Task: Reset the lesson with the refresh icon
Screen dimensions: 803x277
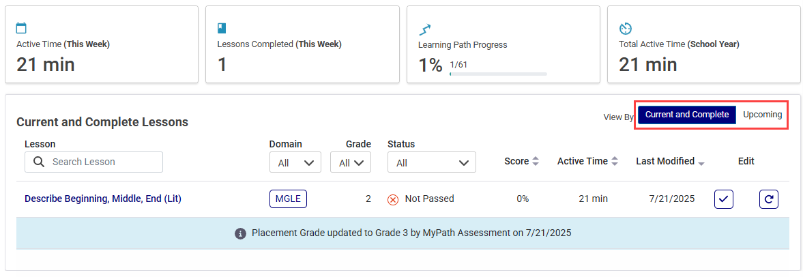Action: 769,199
